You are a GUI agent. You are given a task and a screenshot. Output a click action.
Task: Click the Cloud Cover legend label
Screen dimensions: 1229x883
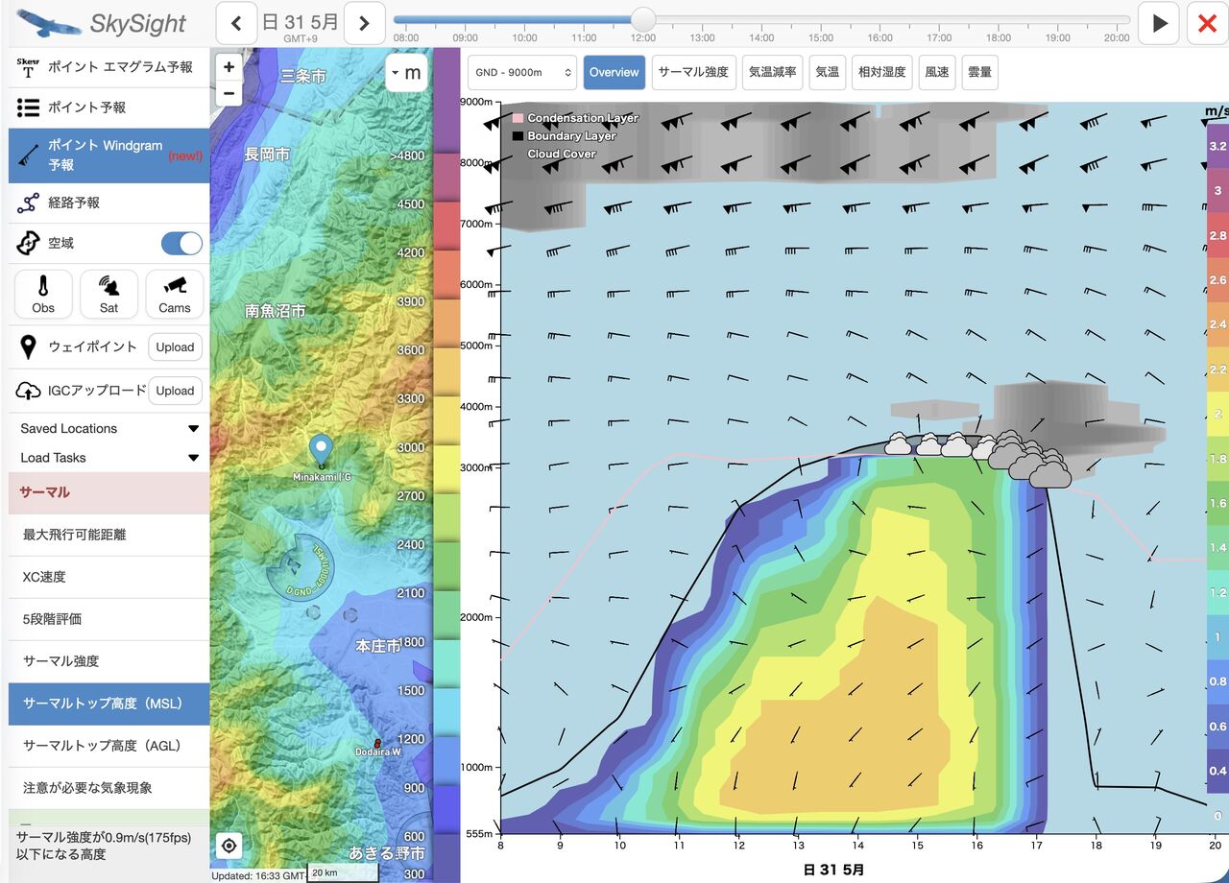(562, 155)
